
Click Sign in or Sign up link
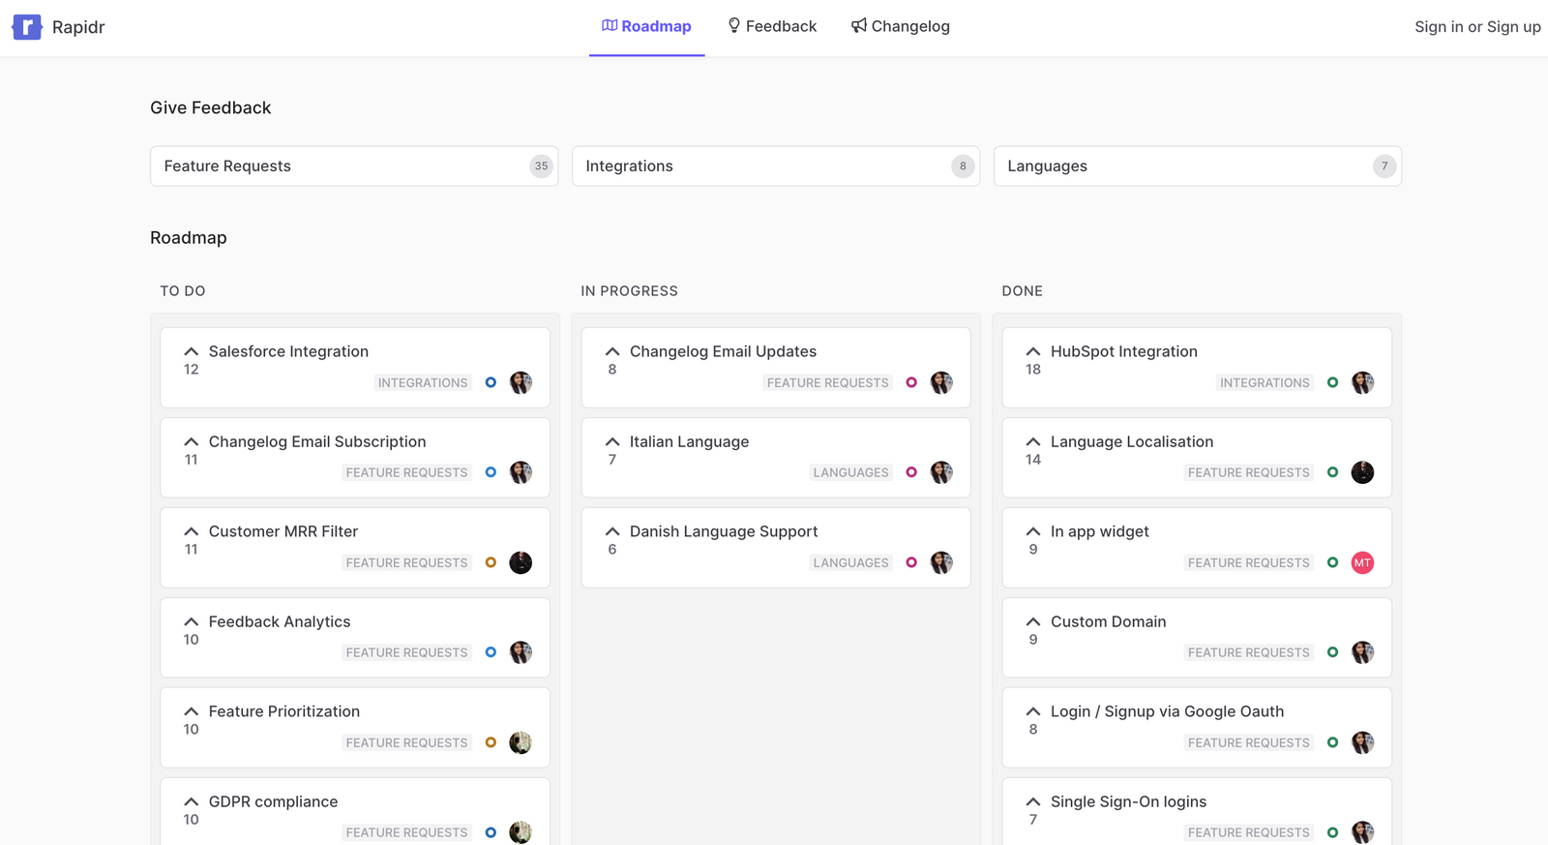1476,27
